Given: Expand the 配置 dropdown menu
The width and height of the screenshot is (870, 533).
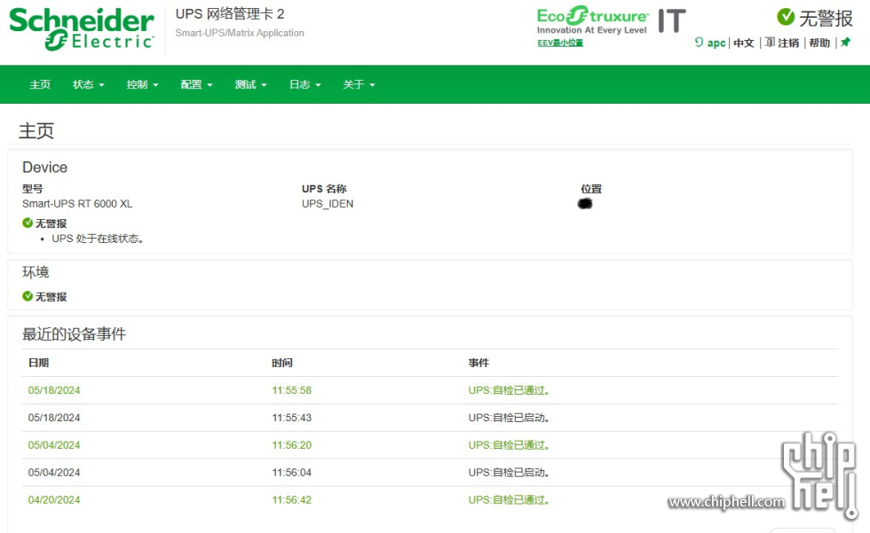Looking at the screenshot, I should [x=196, y=84].
